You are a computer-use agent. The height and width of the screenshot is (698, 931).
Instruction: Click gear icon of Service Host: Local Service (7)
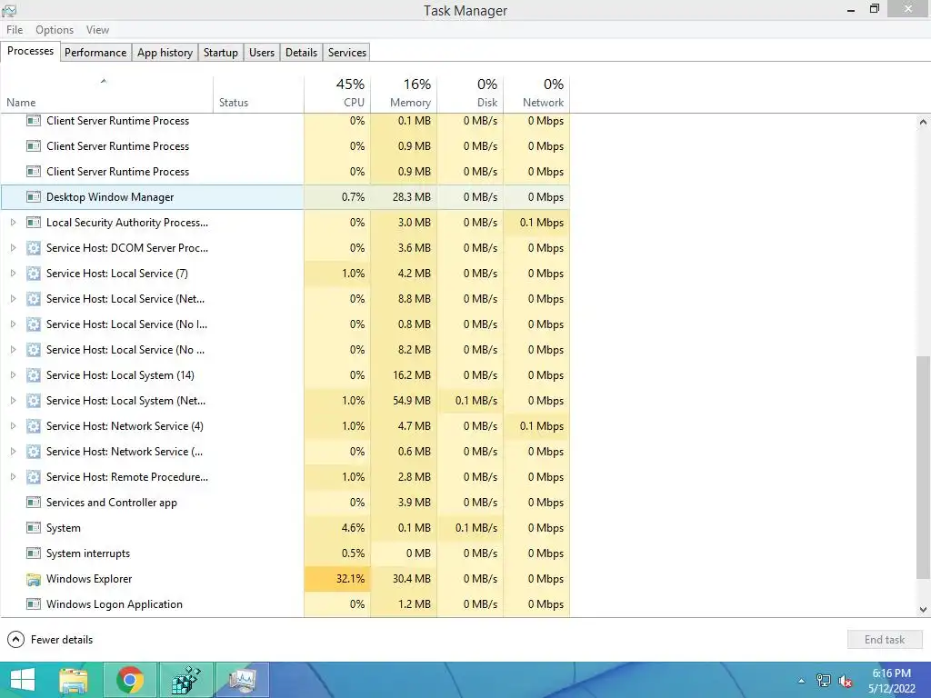click(x=34, y=273)
